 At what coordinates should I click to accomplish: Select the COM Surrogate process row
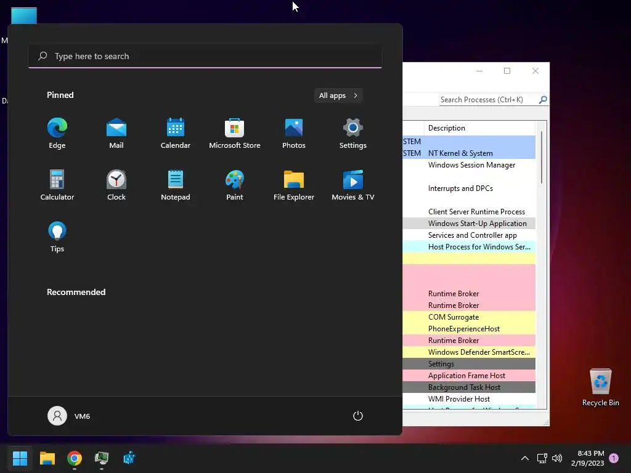[x=469, y=317]
